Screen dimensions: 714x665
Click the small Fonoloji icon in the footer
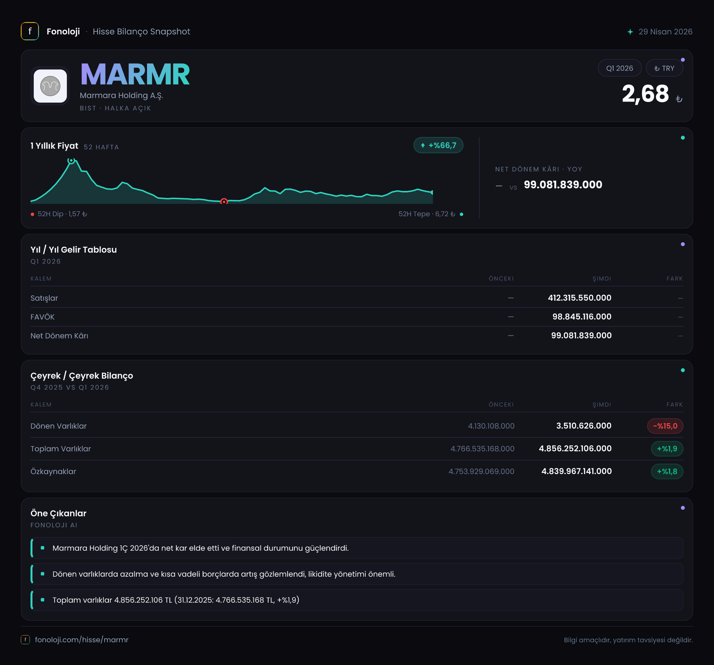click(x=25, y=640)
